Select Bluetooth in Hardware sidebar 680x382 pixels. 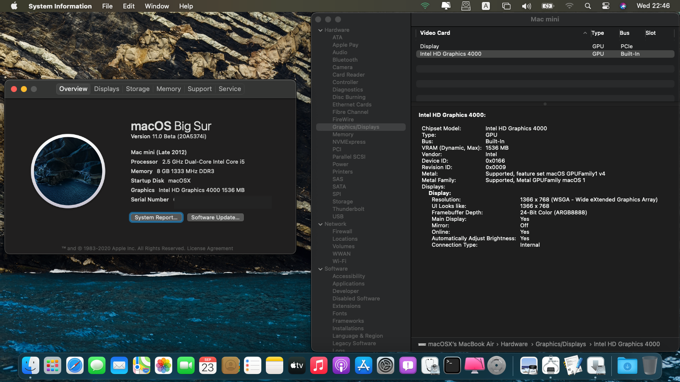(345, 60)
